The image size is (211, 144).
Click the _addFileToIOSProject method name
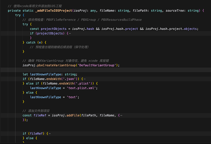tap(54, 11)
